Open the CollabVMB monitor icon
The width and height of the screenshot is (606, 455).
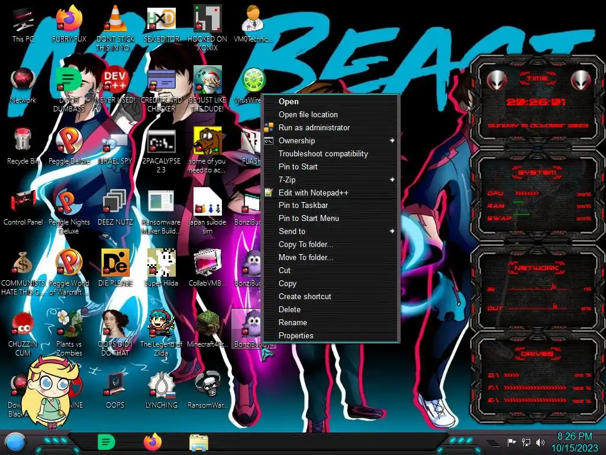tap(207, 268)
